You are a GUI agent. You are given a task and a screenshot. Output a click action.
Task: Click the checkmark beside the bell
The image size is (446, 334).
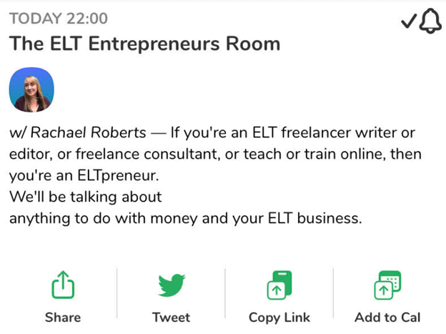(410, 23)
